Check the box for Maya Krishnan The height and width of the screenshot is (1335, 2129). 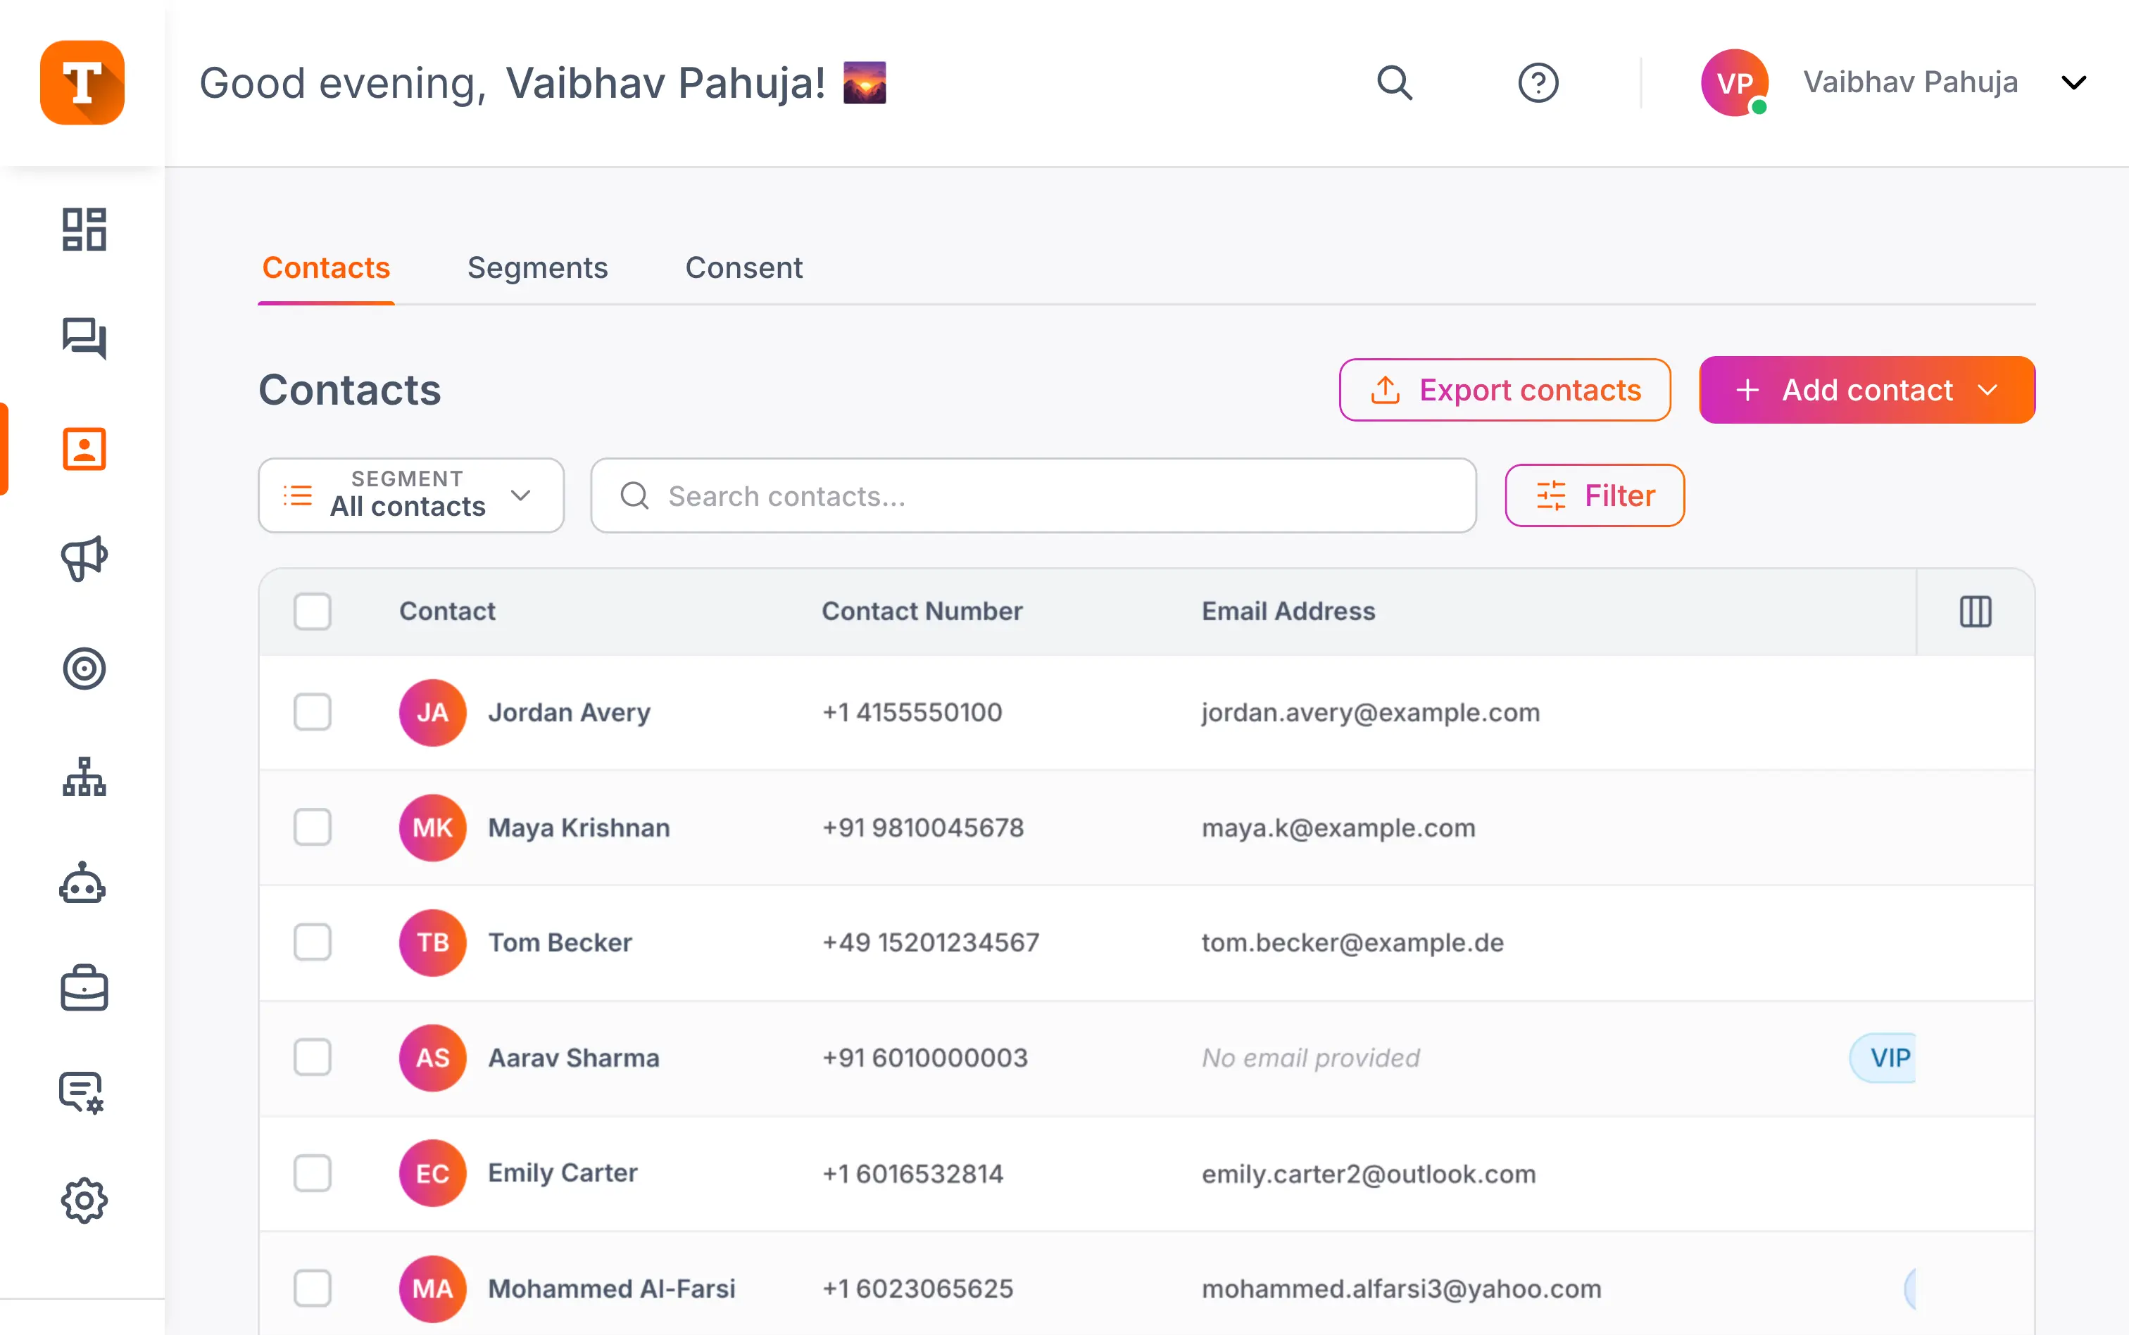[x=313, y=828]
